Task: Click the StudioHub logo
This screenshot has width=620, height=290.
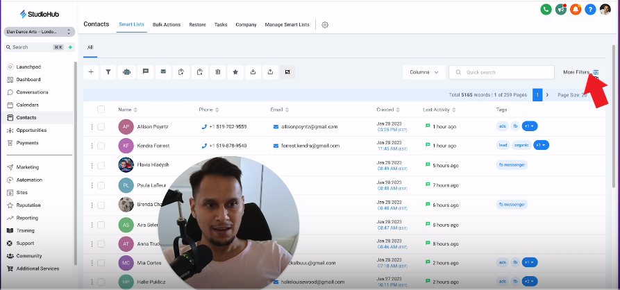Action: coord(40,15)
